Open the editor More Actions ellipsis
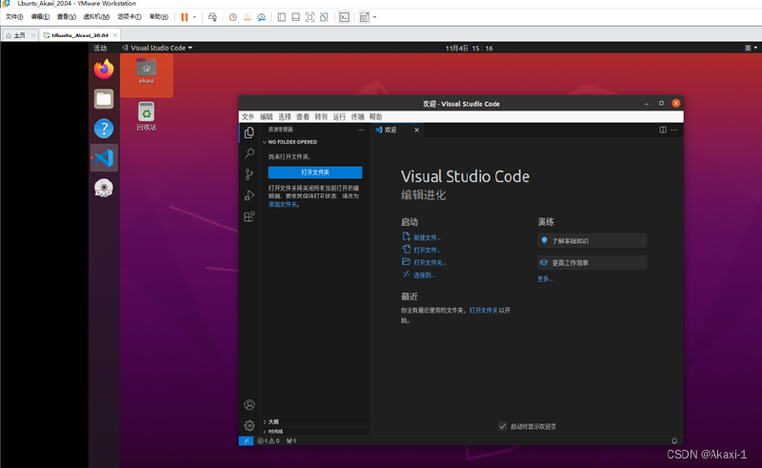Viewport: 762px width, 468px height. (x=673, y=130)
